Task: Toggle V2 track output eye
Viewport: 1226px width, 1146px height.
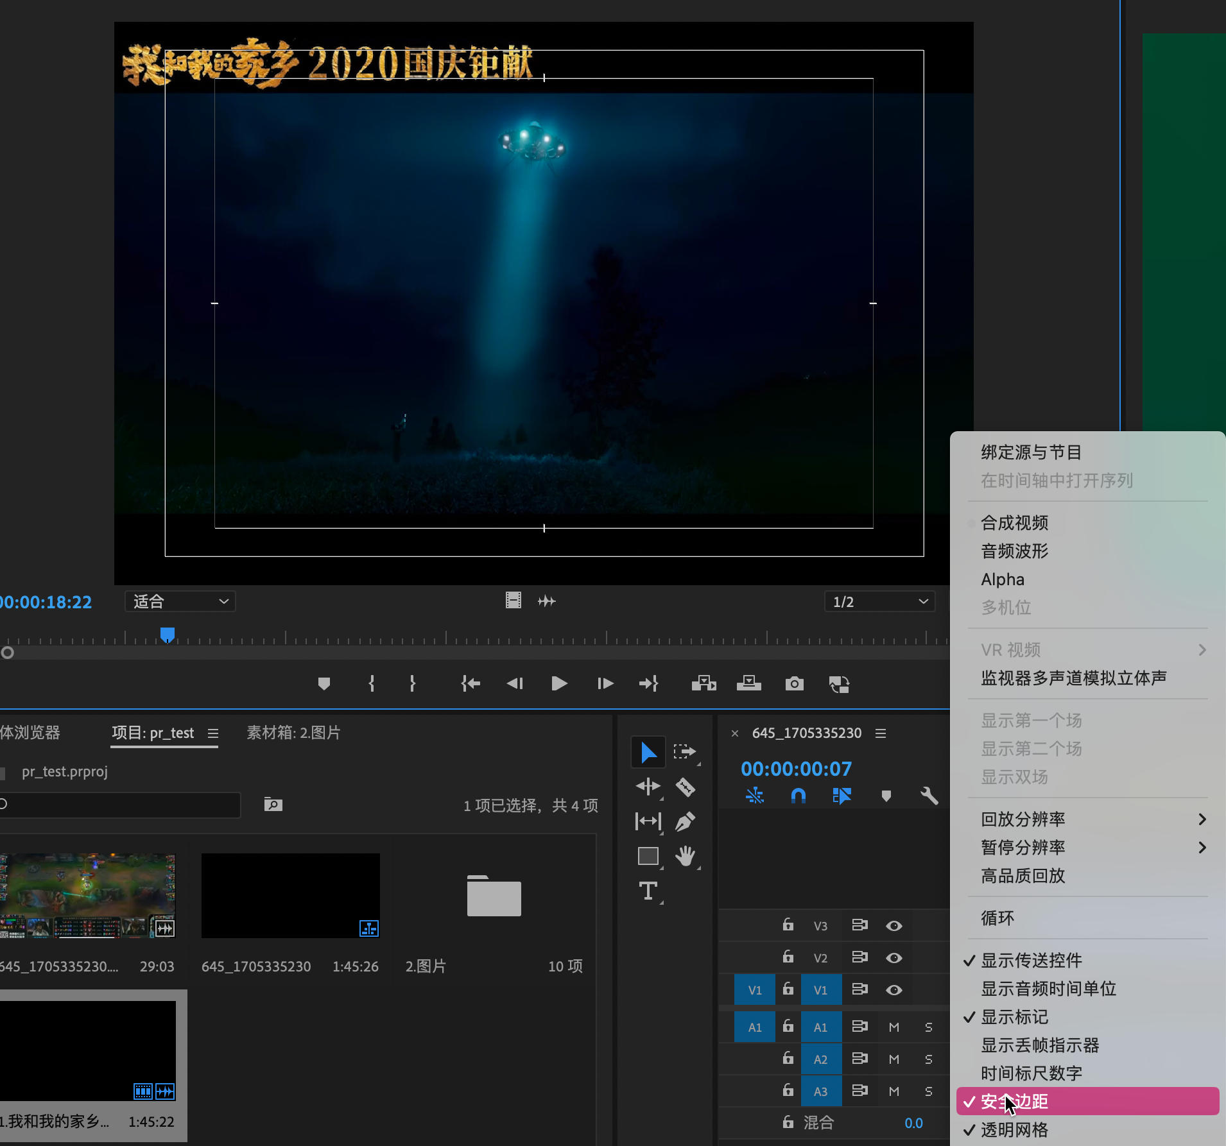Action: click(894, 958)
